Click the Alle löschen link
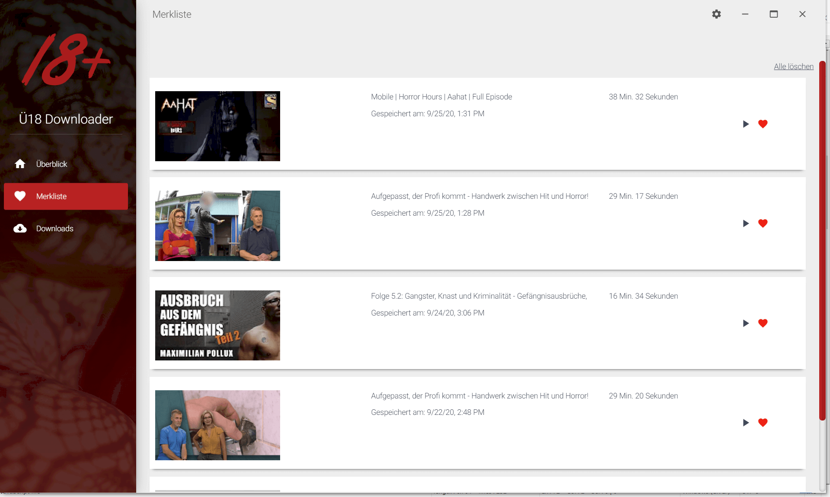830x497 pixels. coord(793,67)
